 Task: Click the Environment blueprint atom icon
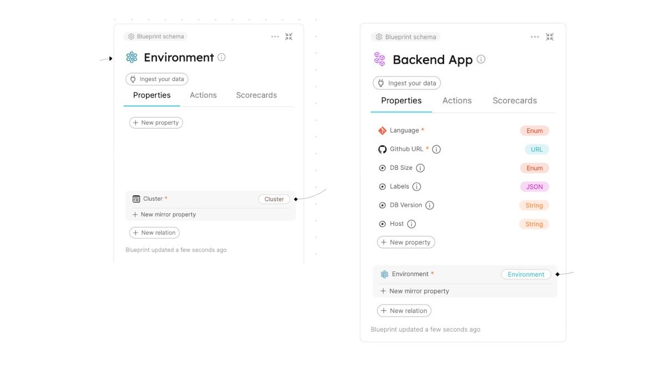132,57
